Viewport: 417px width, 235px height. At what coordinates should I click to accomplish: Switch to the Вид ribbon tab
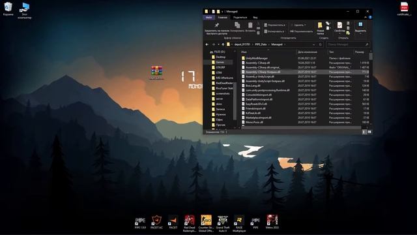255,18
